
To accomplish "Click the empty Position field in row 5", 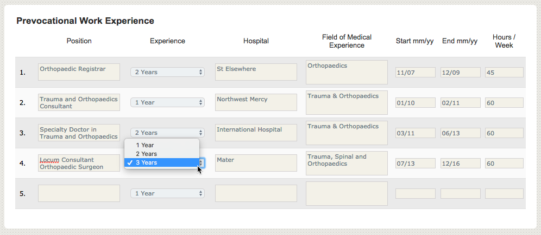I will pos(79,193).
